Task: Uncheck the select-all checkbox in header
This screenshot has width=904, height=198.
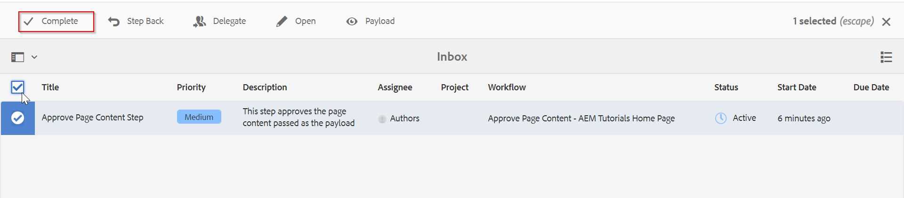Action: point(17,87)
